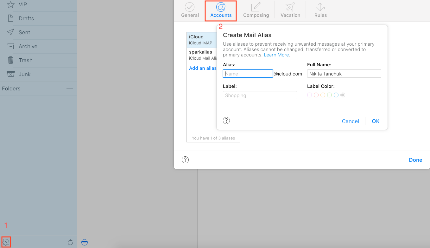
Task: Click the preferences help icon beside Done
Action: pyautogui.click(x=185, y=160)
